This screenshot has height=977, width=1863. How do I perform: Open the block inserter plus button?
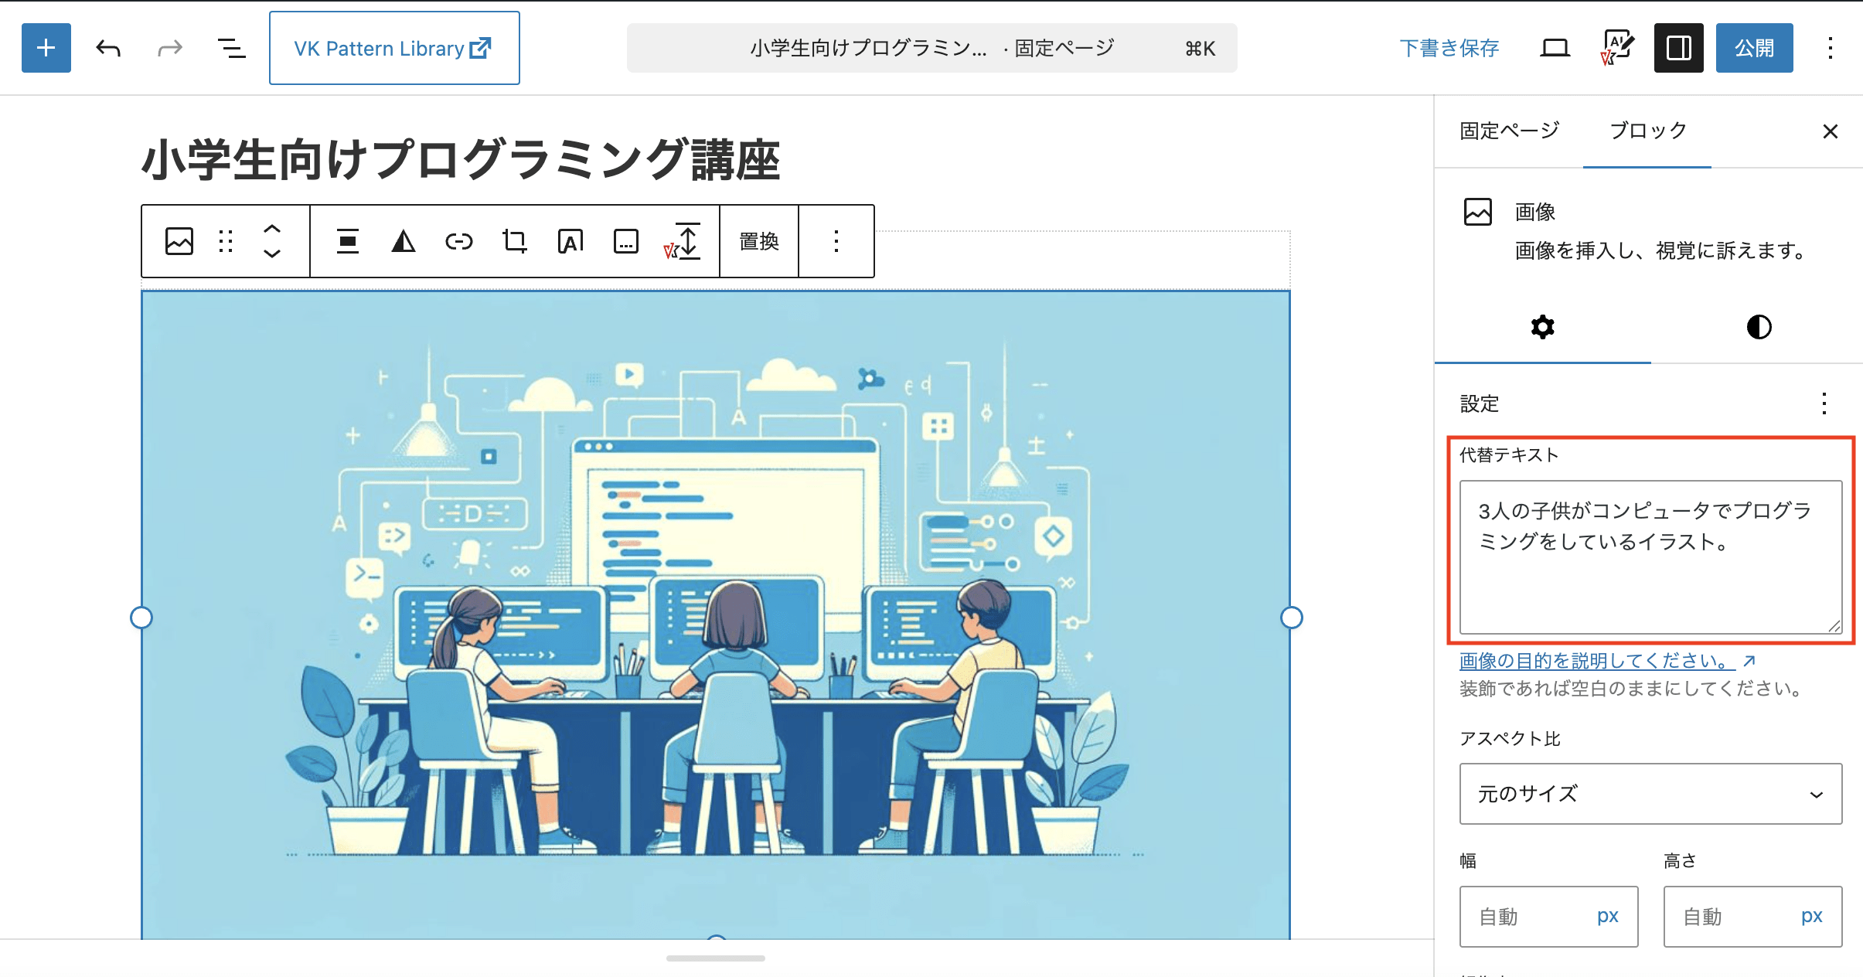[x=46, y=48]
